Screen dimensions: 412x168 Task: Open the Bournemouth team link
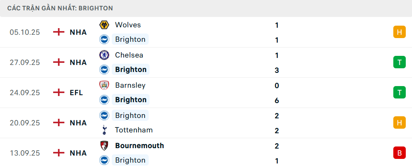point(140,146)
